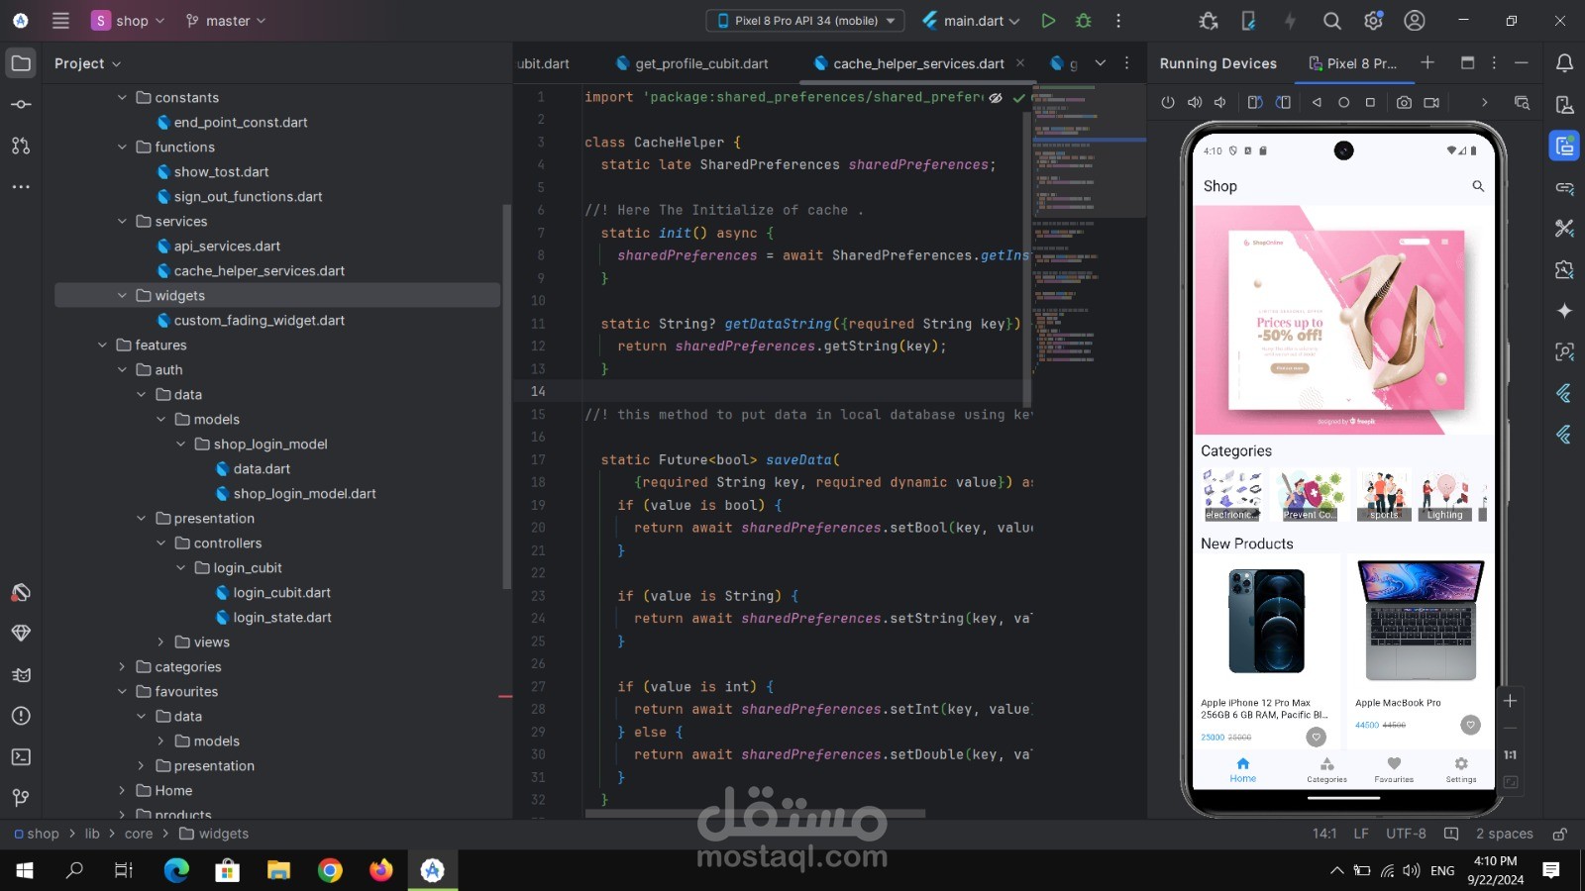Screen dimensions: 1585x891
Task: Click the lib breadcrumb in the status bar
Action: pos(92,834)
